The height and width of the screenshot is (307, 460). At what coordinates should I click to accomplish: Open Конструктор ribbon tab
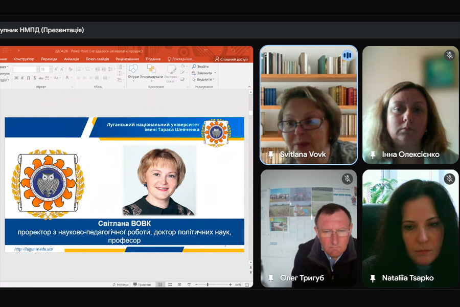click(24, 59)
